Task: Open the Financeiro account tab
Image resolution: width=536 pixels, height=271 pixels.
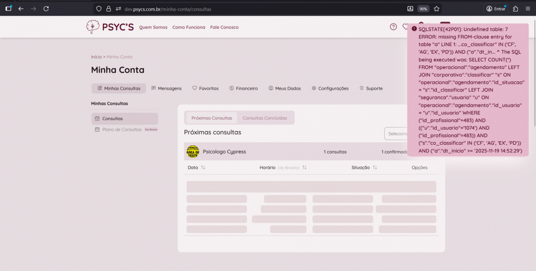Action: pyautogui.click(x=243, y=88)
